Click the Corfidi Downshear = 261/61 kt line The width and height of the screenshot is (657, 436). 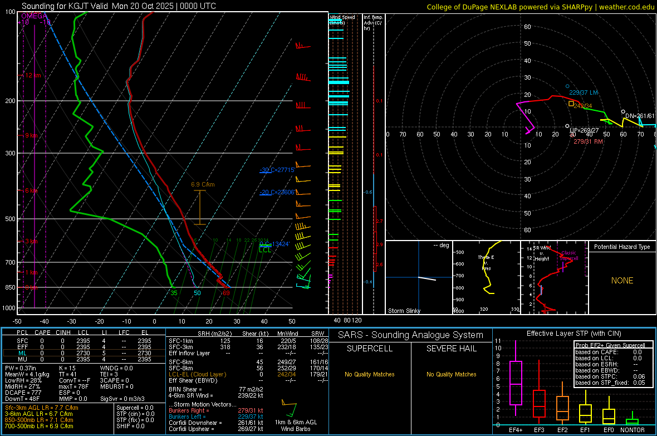click(x=216, y=423)
